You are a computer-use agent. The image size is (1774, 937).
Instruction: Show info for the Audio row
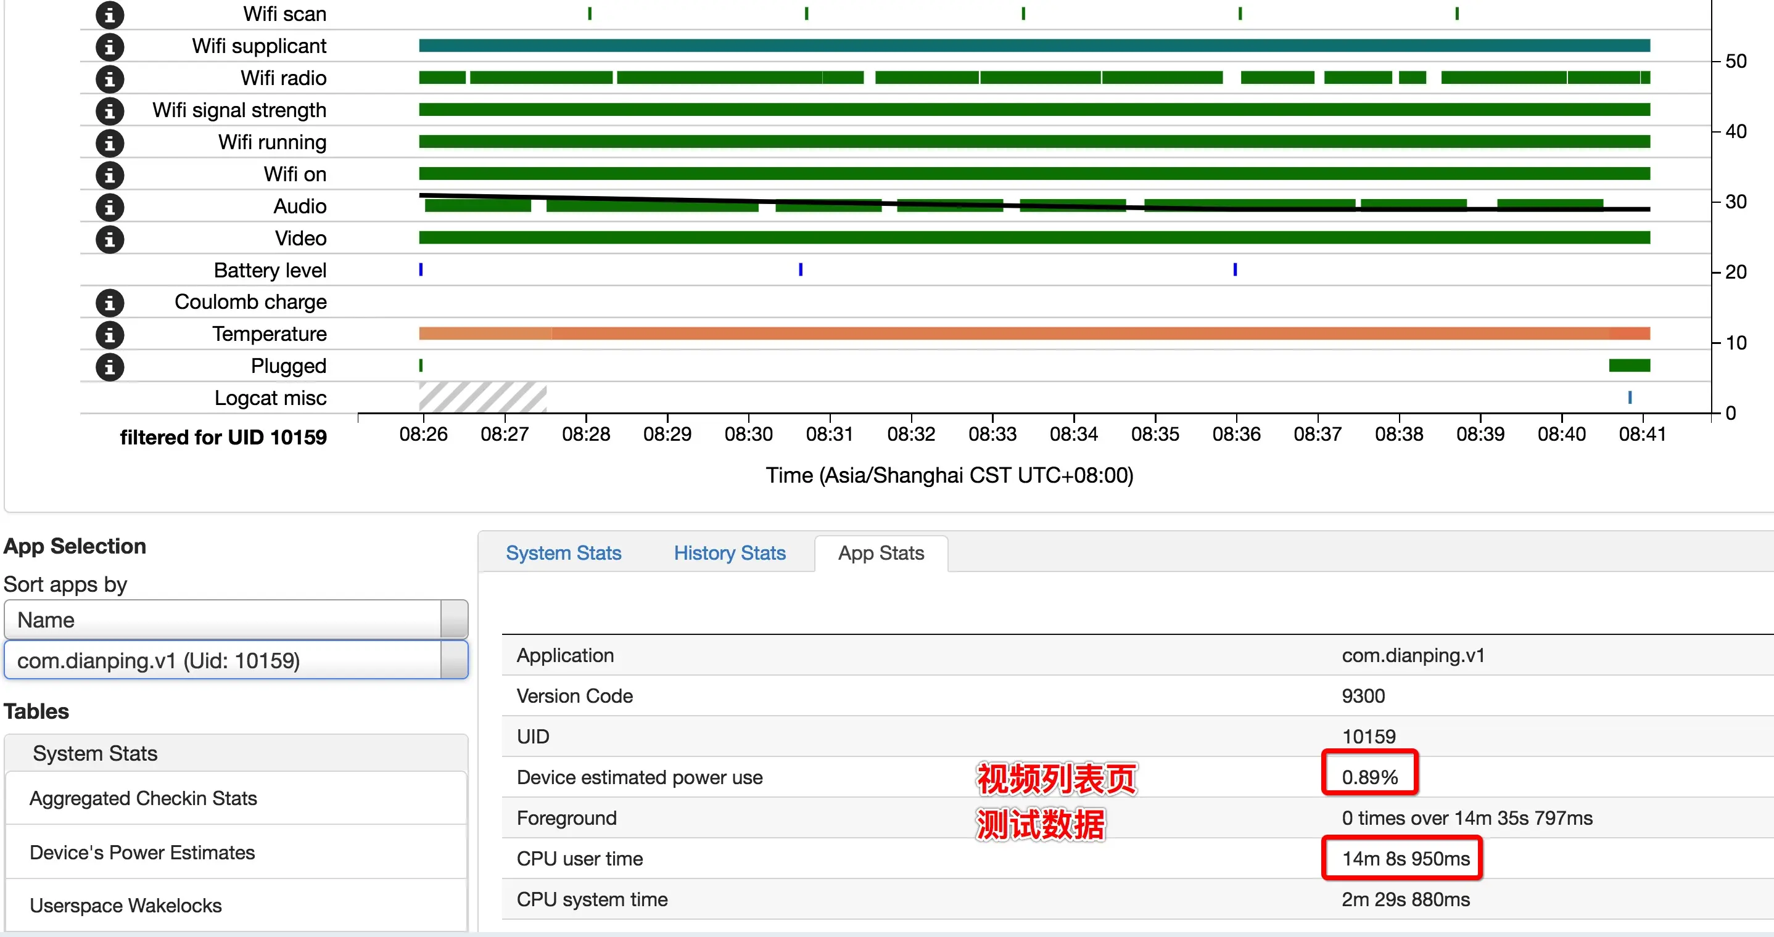[x=110, y=207]
